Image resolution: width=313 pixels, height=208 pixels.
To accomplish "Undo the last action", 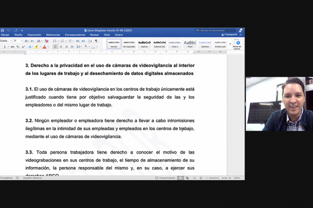I will click(x=8, y=31).
